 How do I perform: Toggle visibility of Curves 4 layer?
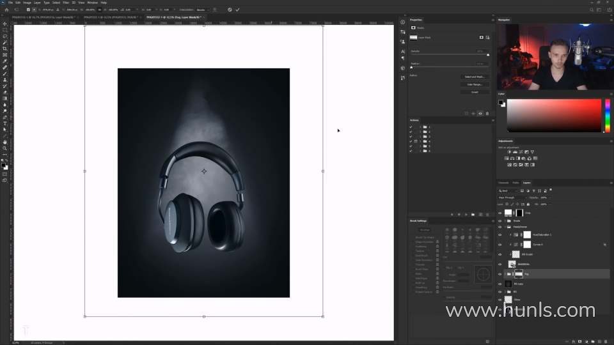(x=500, y=244)
